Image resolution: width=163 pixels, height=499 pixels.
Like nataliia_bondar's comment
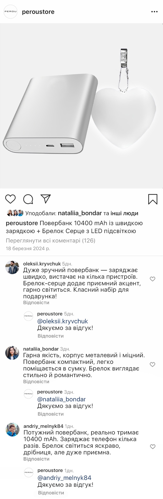153,365
